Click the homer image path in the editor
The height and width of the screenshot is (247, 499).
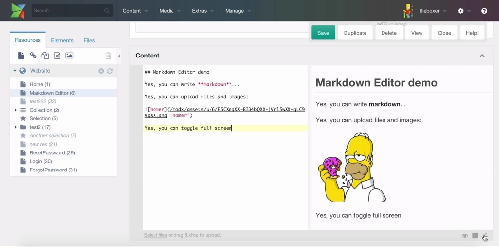click(x=224, y=113)
